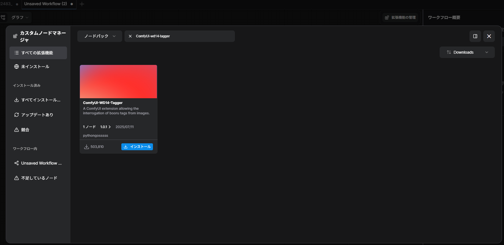504x245 pixels.
Task: Click into the ComfyUI-wd14-tagger search field
Action: pos(180,36)
